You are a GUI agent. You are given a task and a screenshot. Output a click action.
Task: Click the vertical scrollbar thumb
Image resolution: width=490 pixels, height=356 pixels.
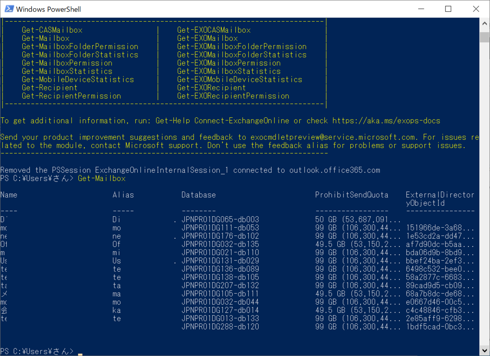(484, 37)
